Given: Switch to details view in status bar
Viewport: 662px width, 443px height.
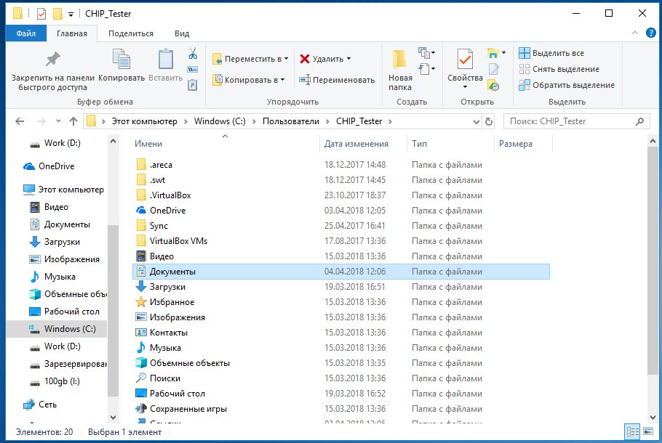Looking at the screenshot, I should pyautogui.click(x=634, y=431).
